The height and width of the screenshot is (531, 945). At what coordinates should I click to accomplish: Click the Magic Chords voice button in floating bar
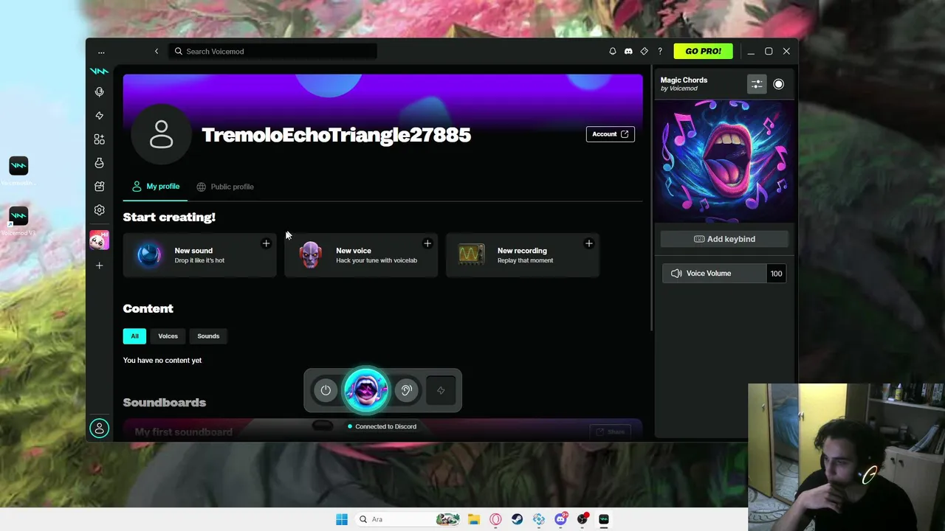[x=365, y=389]
